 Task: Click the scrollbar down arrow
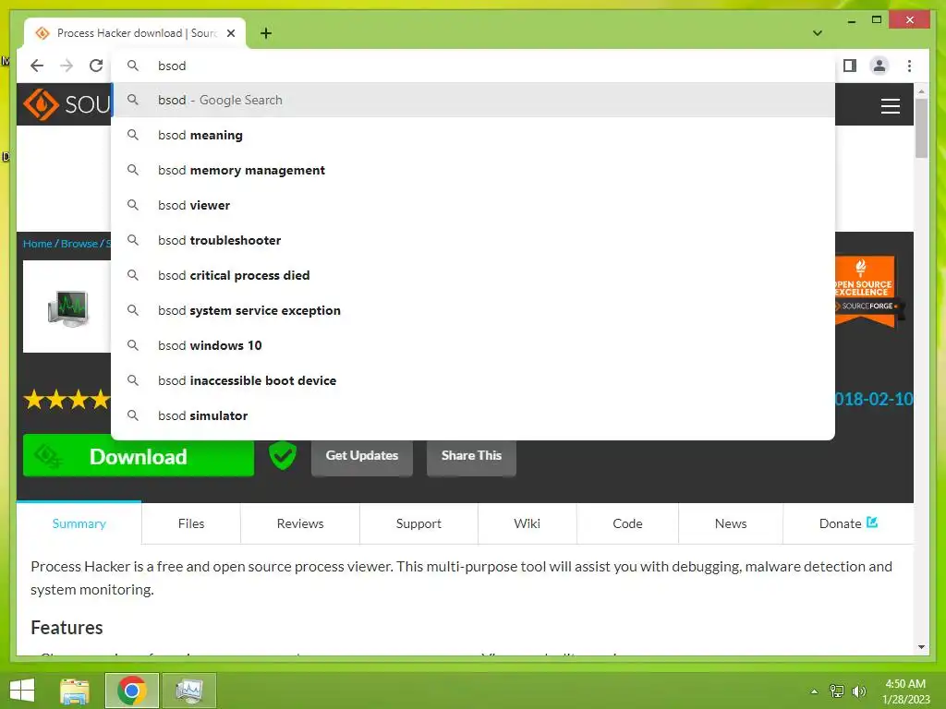tap(921, 647)
